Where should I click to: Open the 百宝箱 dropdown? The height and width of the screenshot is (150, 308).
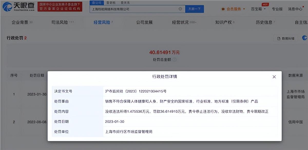(258, 9)
